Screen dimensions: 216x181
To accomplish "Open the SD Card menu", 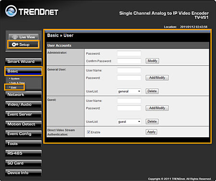I will tap(24, 163).
